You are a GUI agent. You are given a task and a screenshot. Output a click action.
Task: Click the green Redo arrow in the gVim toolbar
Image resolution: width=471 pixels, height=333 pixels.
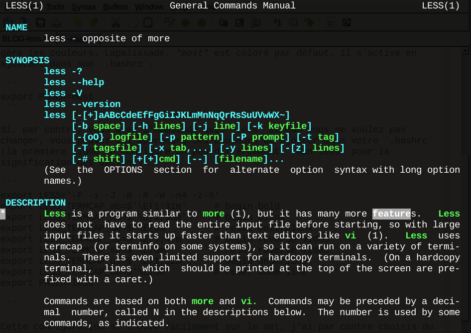[94, 22]
